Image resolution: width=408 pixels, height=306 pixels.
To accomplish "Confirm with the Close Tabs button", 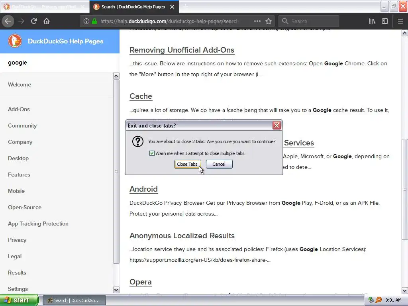I will pos(187,164).
